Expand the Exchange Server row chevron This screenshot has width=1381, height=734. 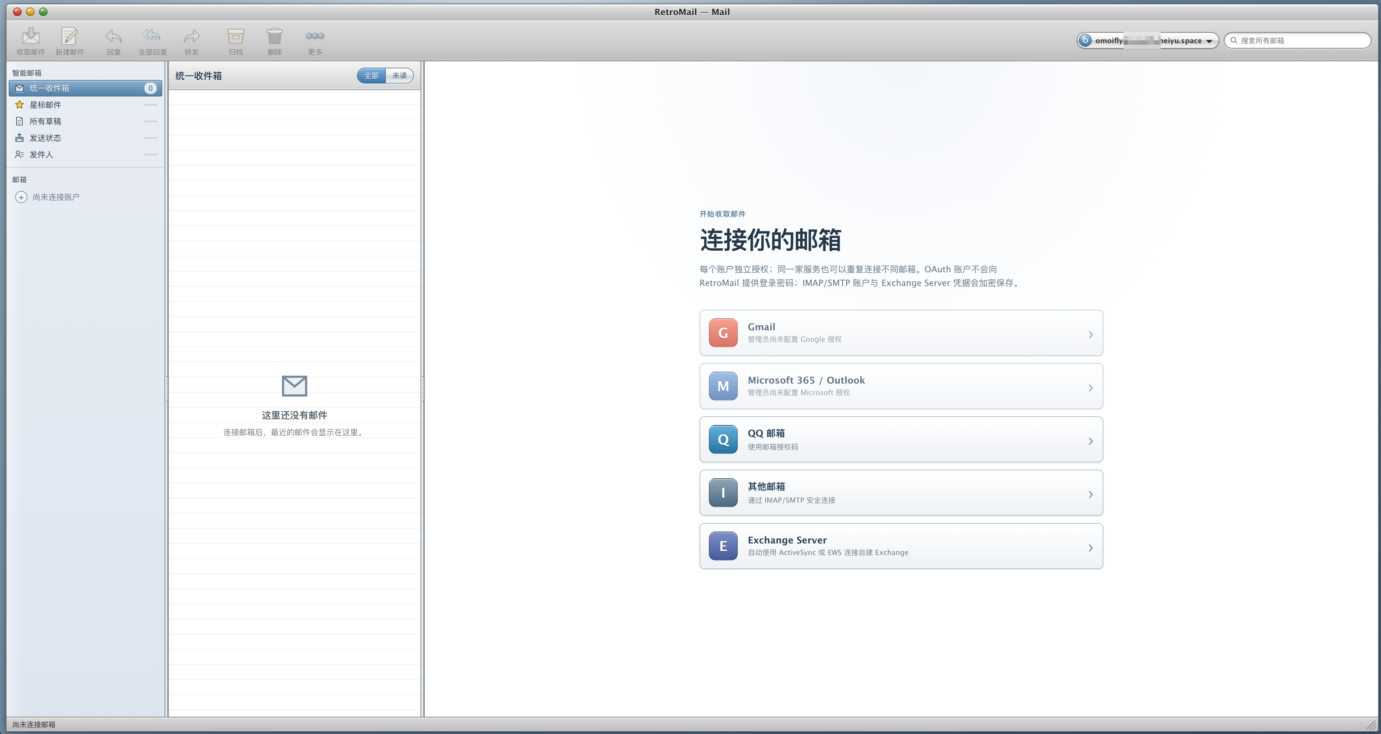coord(1090,548)
